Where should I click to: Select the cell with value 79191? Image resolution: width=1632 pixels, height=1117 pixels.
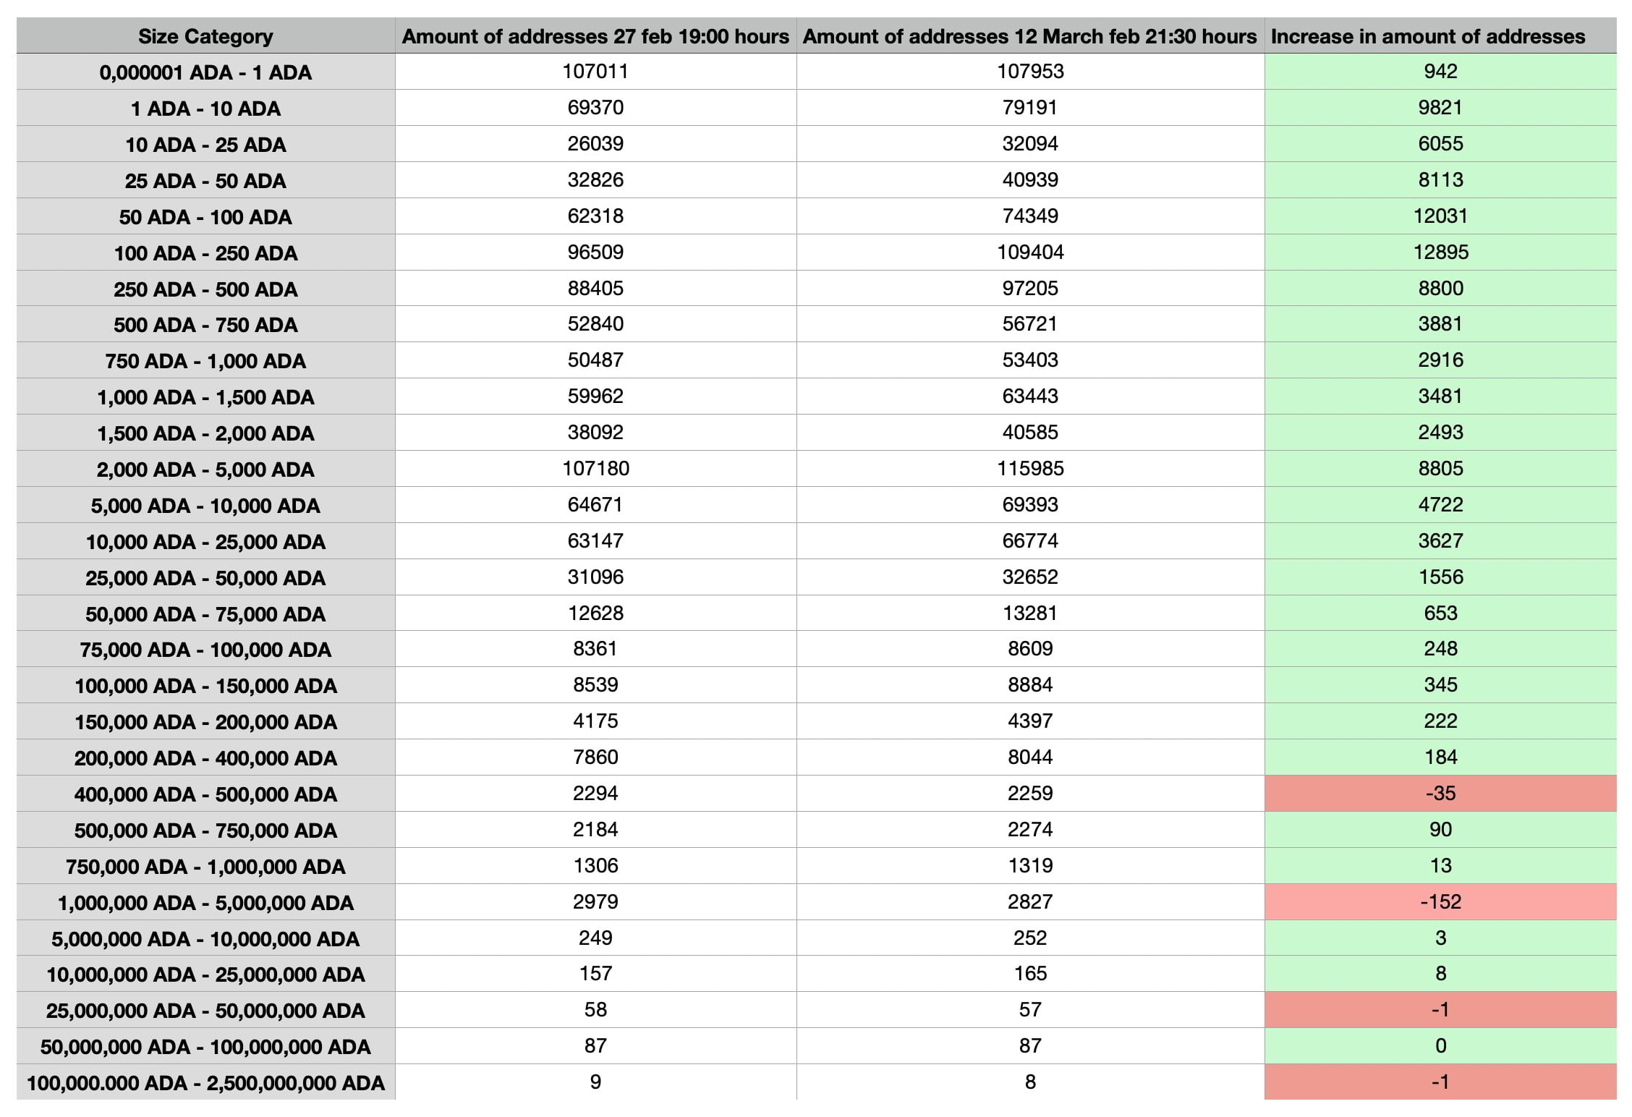point(1030,108)
